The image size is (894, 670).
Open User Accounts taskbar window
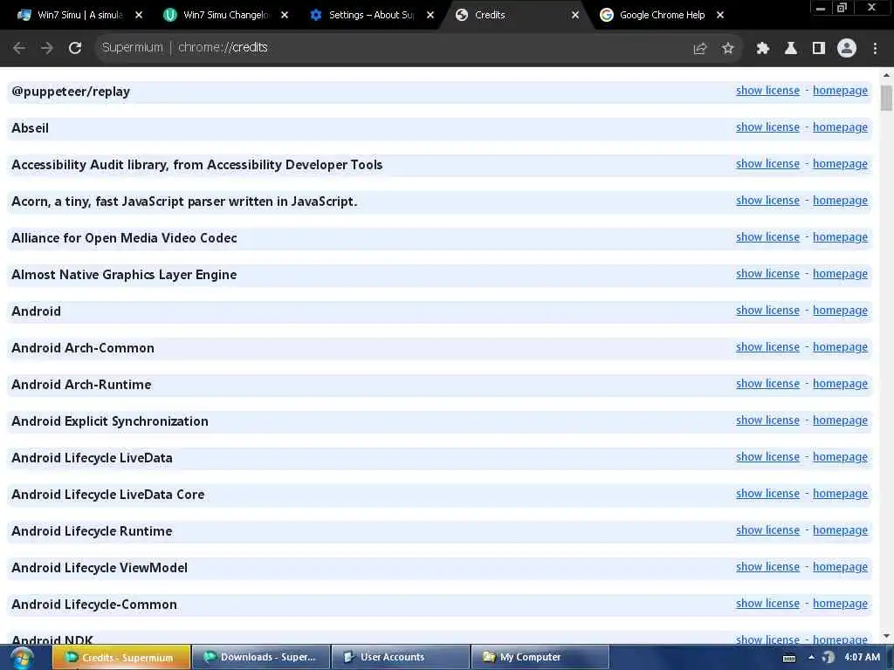tap(401, 658)
